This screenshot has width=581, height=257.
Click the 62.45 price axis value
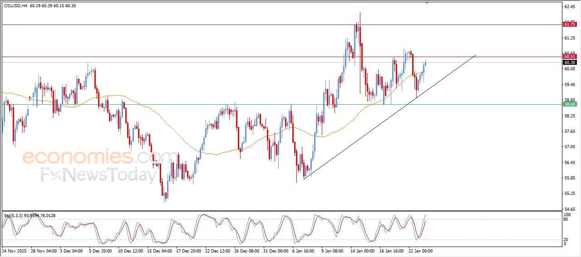(569, 7)
